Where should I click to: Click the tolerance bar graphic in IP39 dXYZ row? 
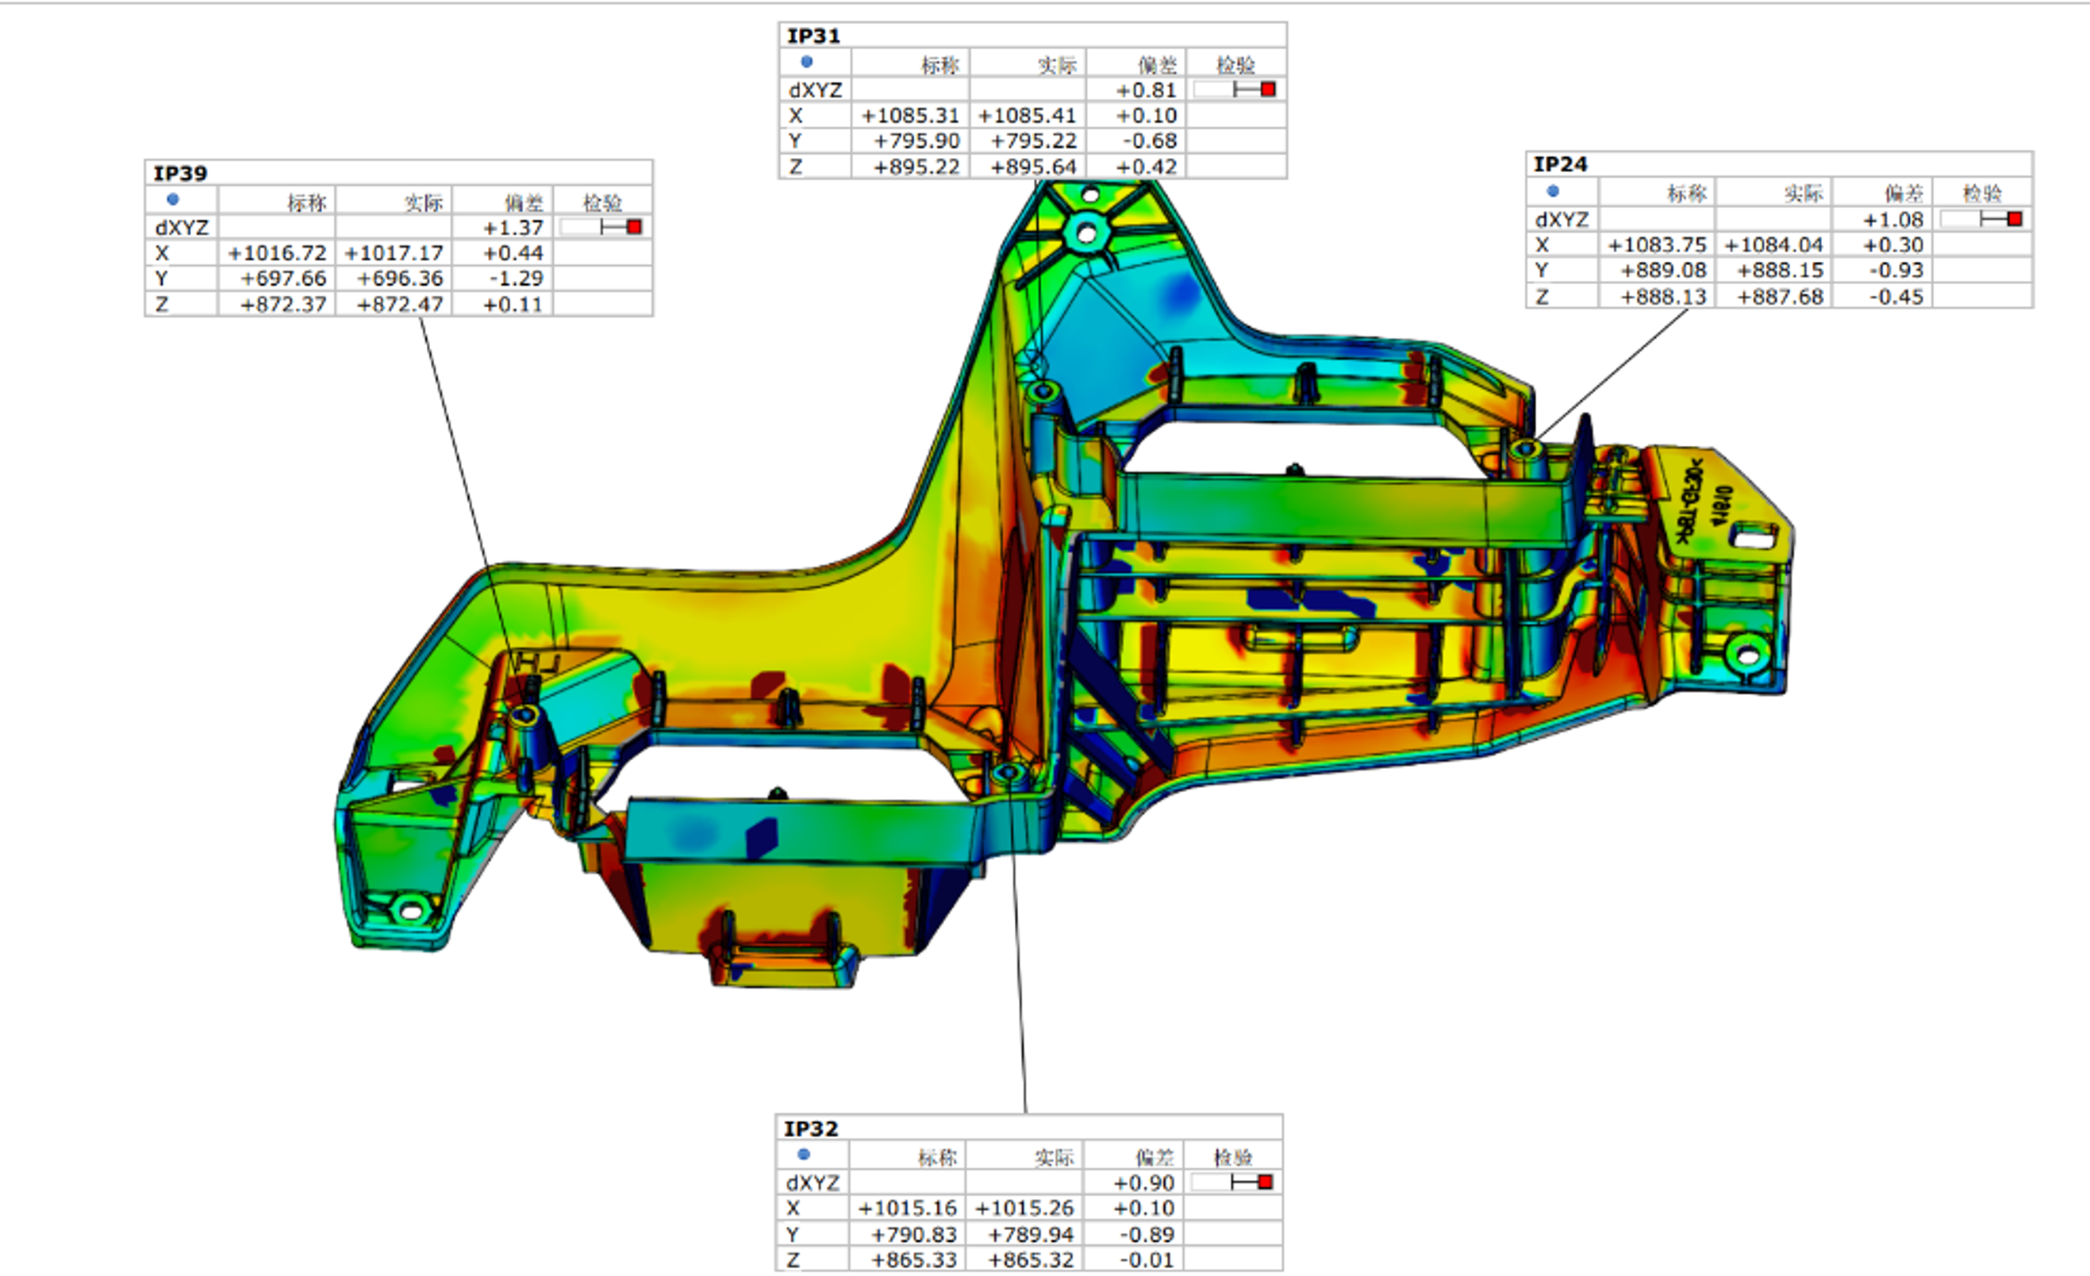click(x=602, y=226)
